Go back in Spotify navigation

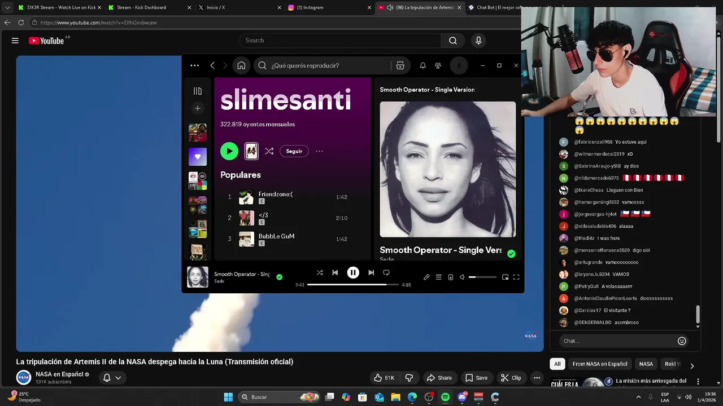(x=212, y=65)
